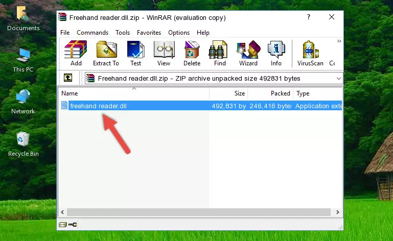Close the WinRAR window
The width and height of the screenshot is (393, 241).
click(x=332, y=17)
